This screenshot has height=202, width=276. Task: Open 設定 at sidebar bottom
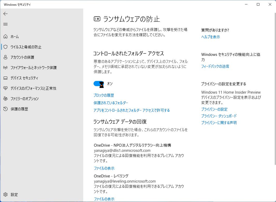click(14, 194)
